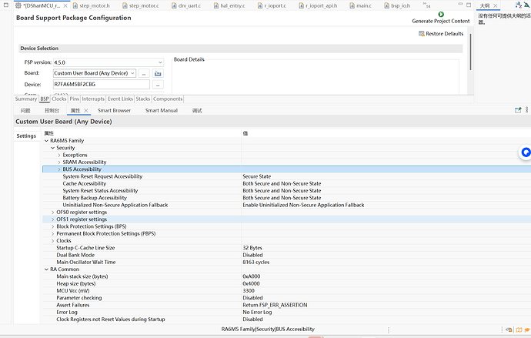Click the Secure State value of System Reset Request
This screenshot has width=531, height=338.
(257, 176)
